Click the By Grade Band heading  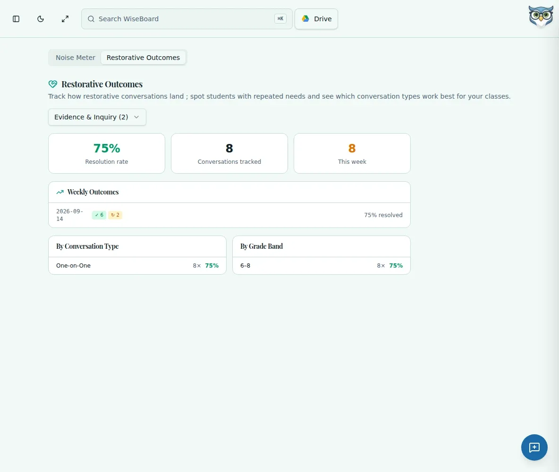click(261, 246)
